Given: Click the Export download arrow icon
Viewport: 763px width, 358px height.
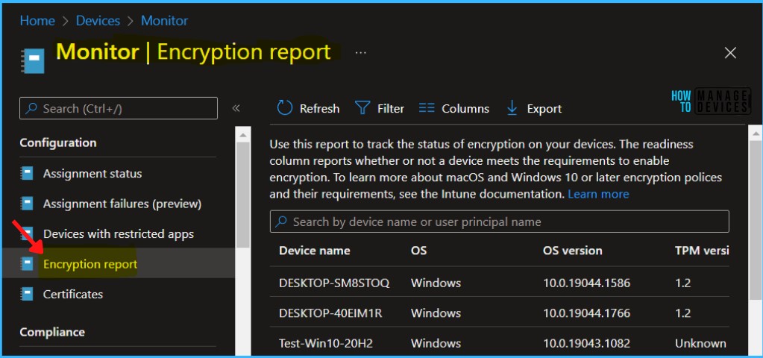Looking at the screenshot, I should [512, 108].
